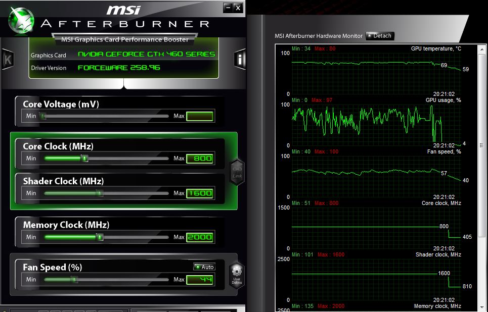Click the Core Voltage value field
Screen dimensions: 488x312
[x=200, y=116]
